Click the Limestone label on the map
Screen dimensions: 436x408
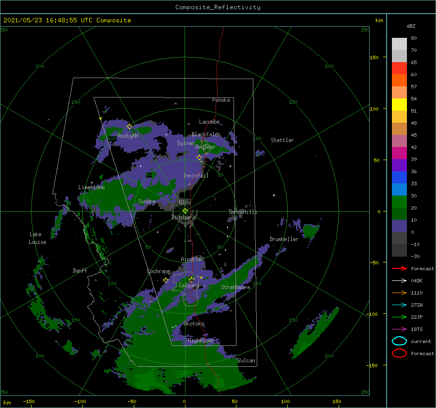(92, 187)
